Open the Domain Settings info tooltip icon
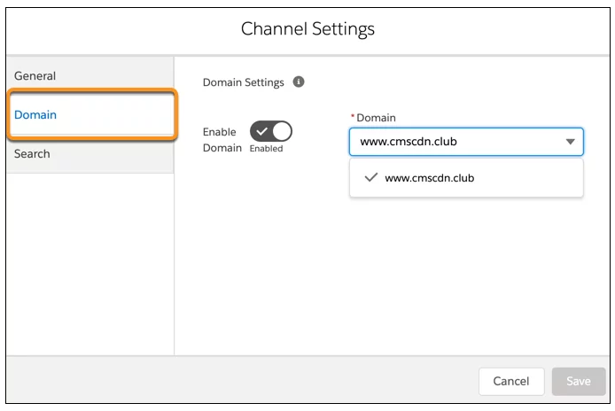The height and width of the screenshot is (411, 615). click(x=299, y=81)
